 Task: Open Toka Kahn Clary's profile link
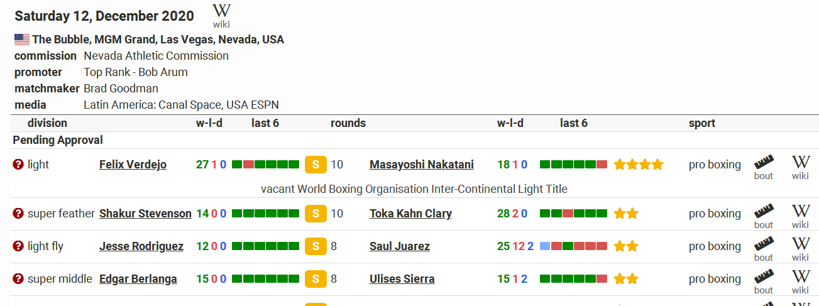pos(410,214)
